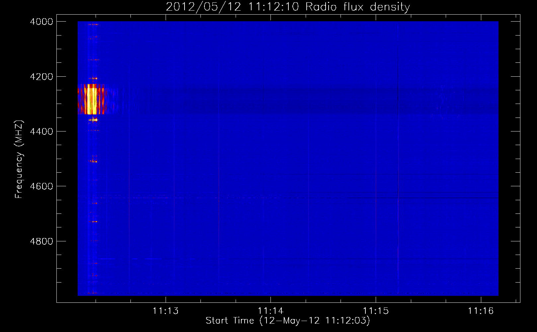Click the 'Frequency (MHZ)' axis title

pos(19,159)
